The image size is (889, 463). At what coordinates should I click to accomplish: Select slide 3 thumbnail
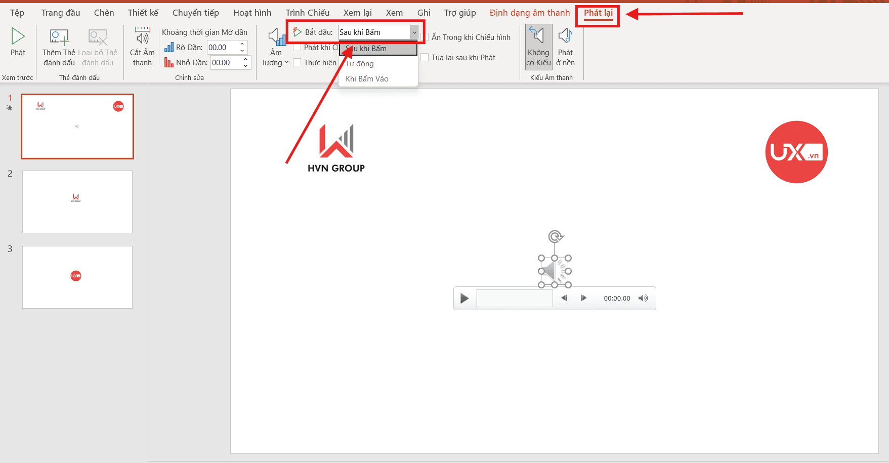(x=77, y=277)
